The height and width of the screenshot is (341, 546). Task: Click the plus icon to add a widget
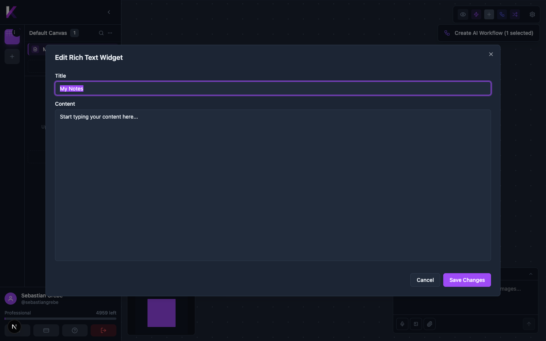coord(489,14)
